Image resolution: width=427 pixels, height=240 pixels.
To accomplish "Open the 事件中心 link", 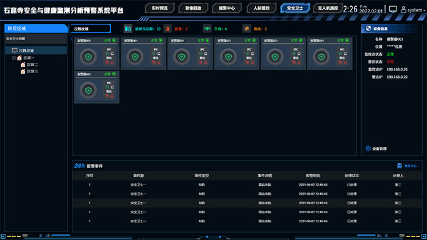I will [411, 166].
